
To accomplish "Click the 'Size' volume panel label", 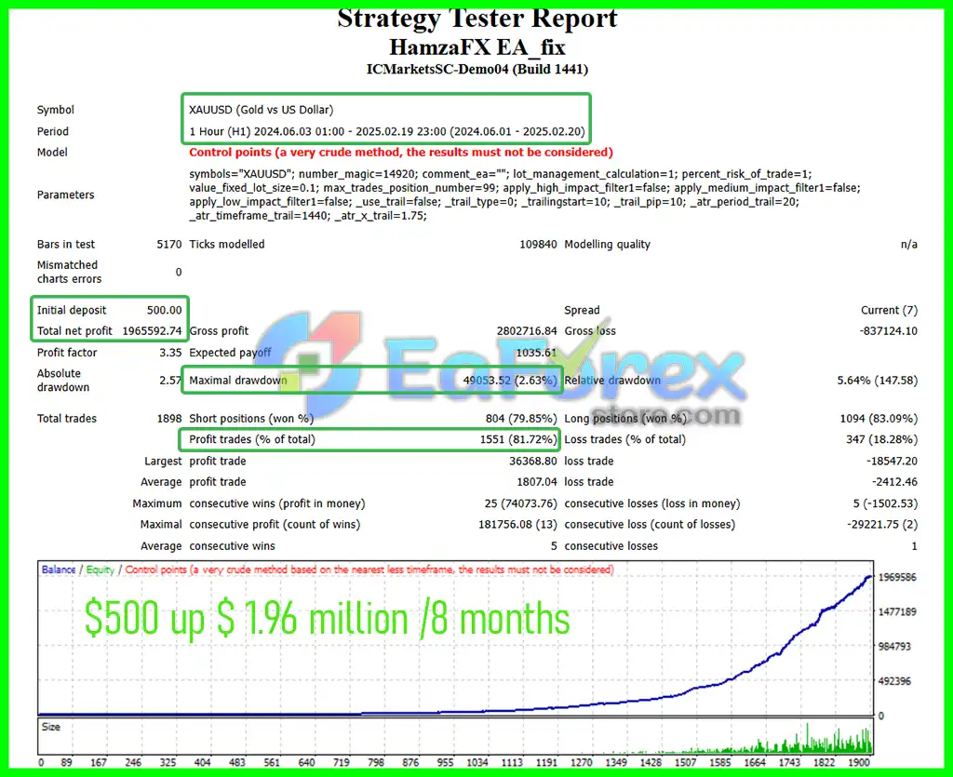I will pos(51,727).
